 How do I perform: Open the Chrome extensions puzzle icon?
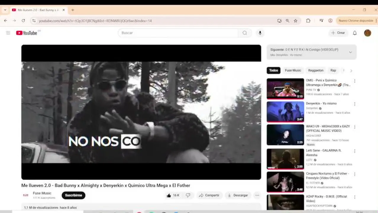tap(308, 21)
